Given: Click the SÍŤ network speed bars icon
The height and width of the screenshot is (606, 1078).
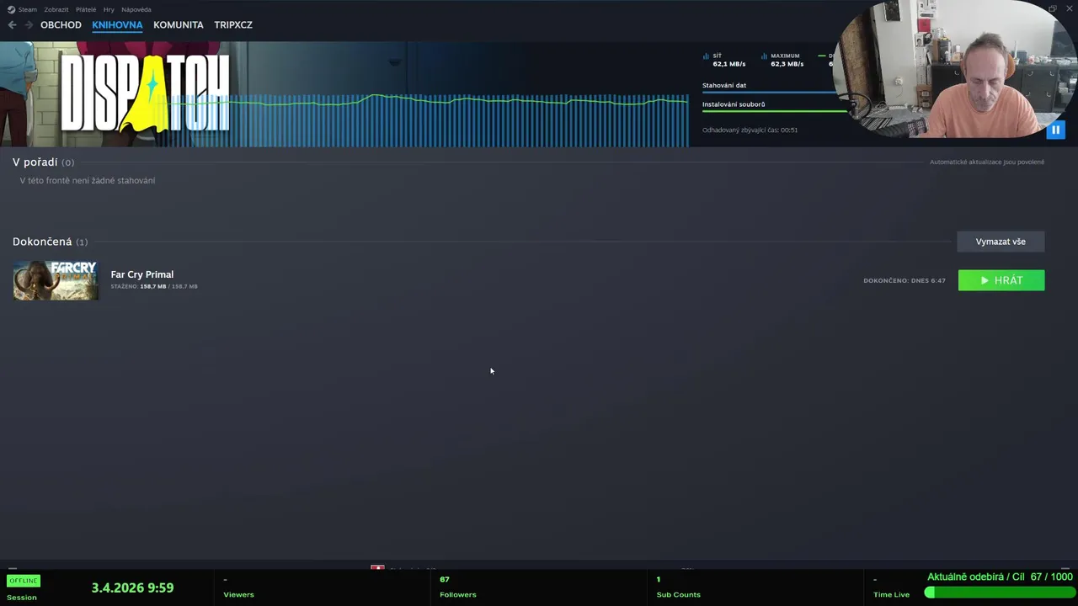Looking at the screenshot, I should point(706,56).
